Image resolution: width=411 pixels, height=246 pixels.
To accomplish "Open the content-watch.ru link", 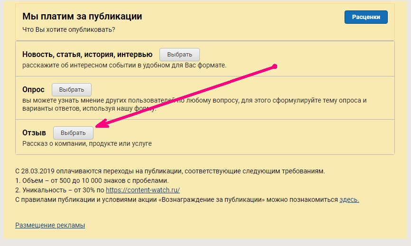I will tap(142, 190).
